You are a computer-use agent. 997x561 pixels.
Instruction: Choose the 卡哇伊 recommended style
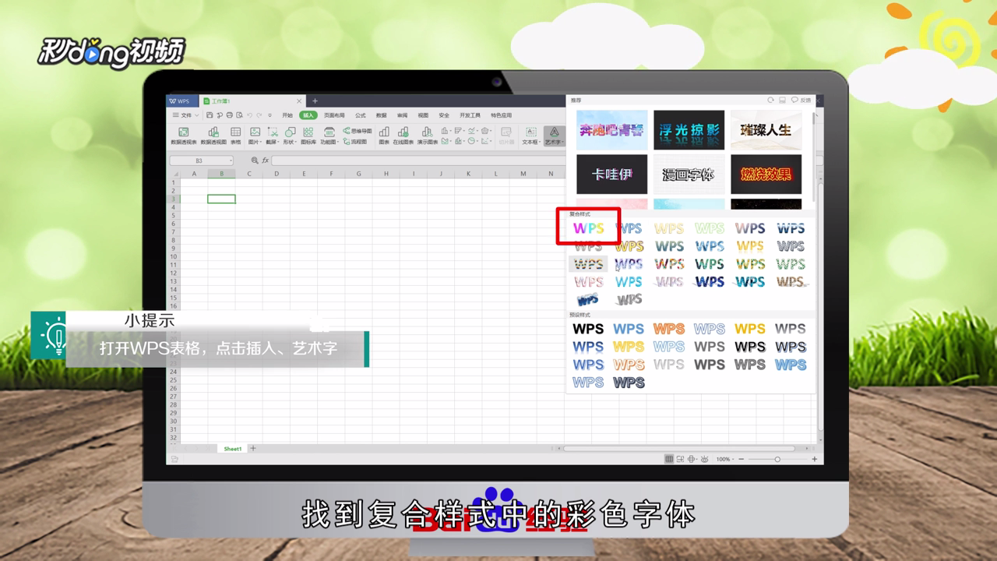click(611, 174)
